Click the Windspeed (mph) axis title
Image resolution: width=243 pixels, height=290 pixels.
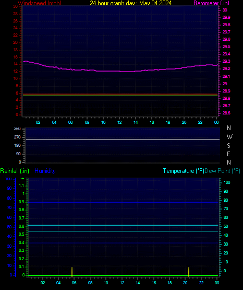click(x=40, y=3)
